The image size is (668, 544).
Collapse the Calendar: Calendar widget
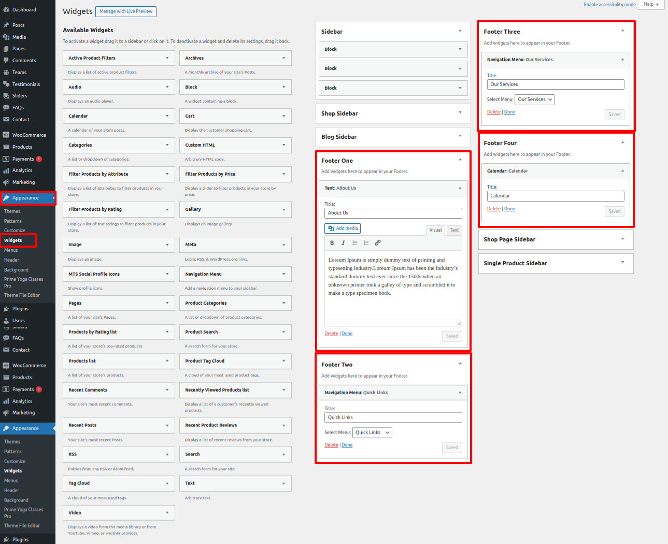click(x=622, y=171)
